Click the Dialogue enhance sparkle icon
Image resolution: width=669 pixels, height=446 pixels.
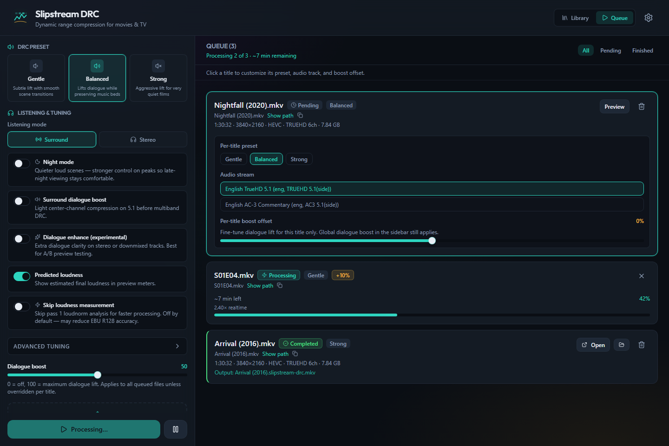click(38, 237)
